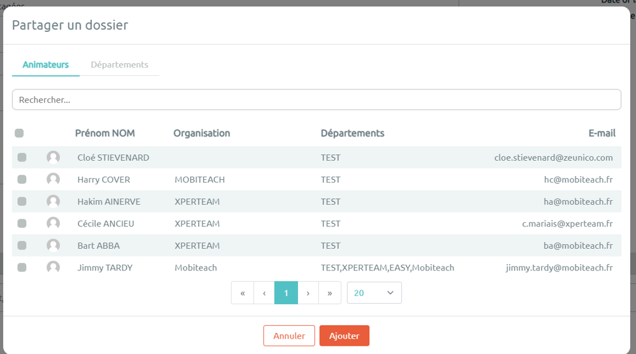Click Cécile ANCIEU's avatar icon
Viewport: 636px width, 354px height.
click(53, 223)
